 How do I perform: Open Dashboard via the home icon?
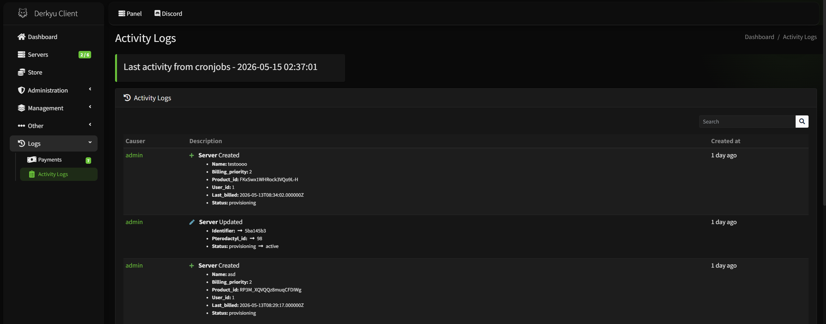click(21, 37)
